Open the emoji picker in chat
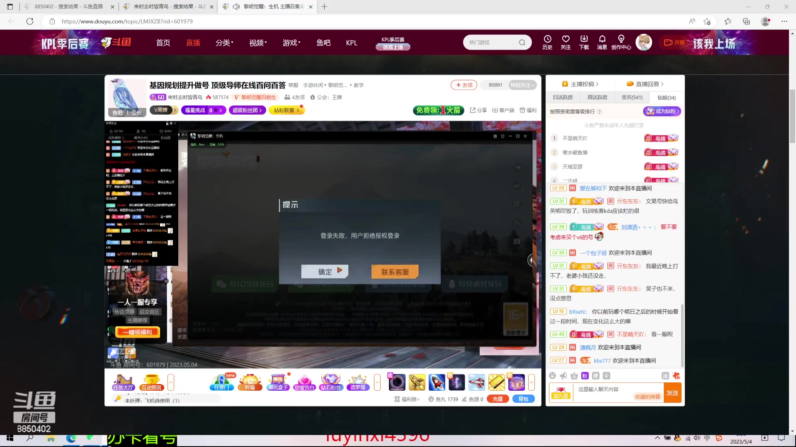 (552, 375)
